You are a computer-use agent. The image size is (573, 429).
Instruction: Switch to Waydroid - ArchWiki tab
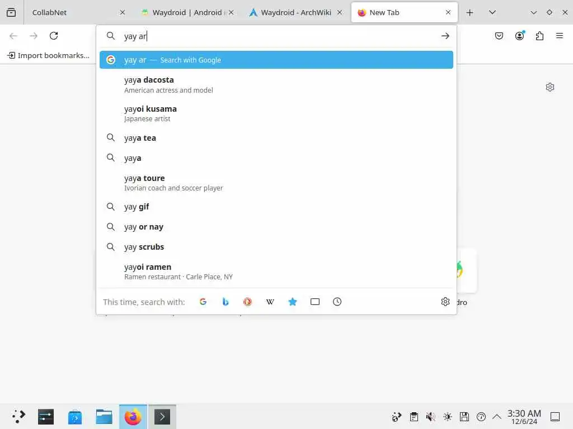[x=295, y=12]
